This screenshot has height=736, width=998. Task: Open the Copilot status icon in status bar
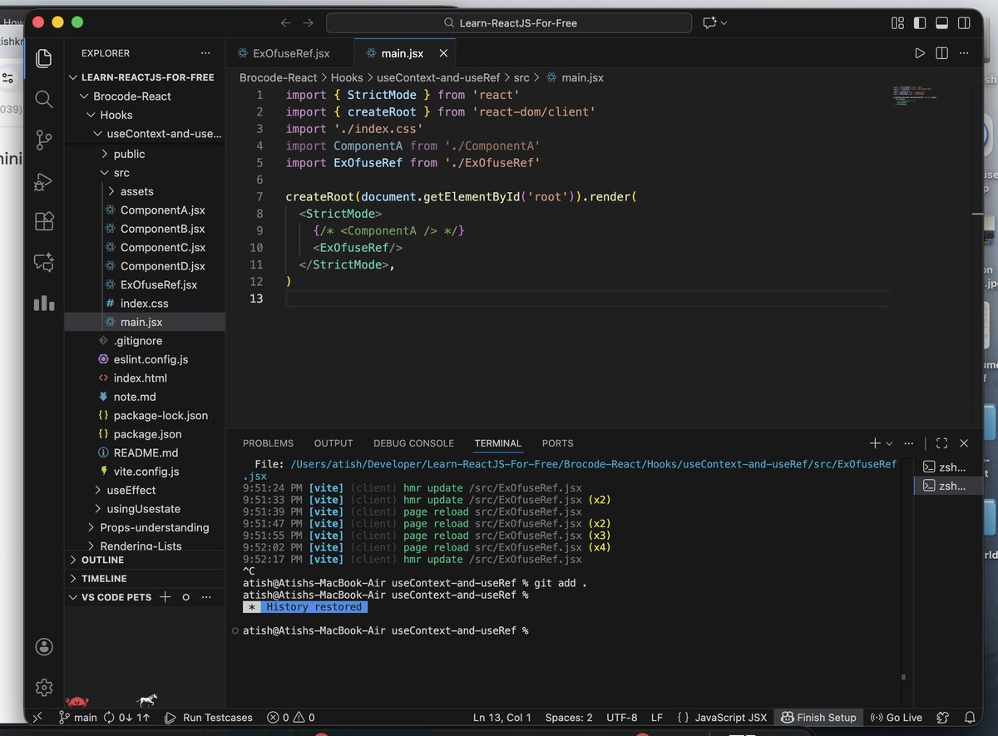(x=943, y=717)
